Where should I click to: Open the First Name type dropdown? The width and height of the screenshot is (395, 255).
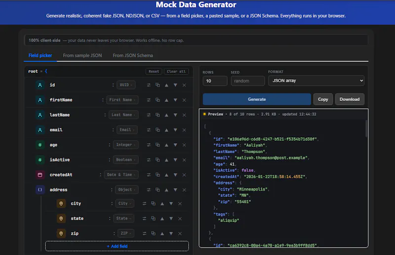click(122, 100)
